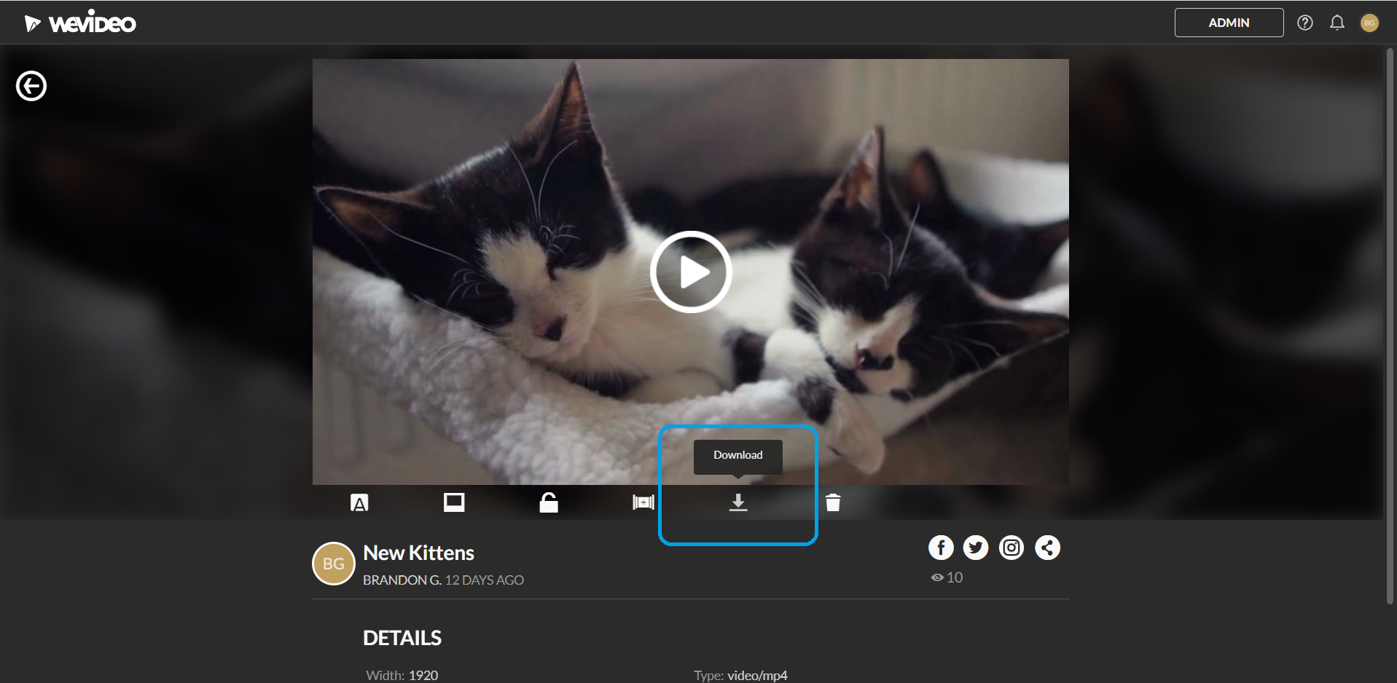Share video to Twitter

[x=976, y=547]
